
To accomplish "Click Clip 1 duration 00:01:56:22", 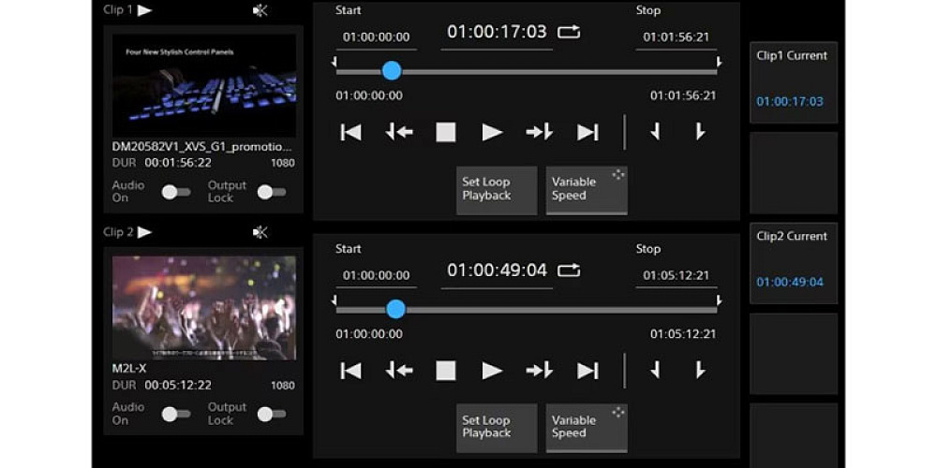I will tap(178, 162).
